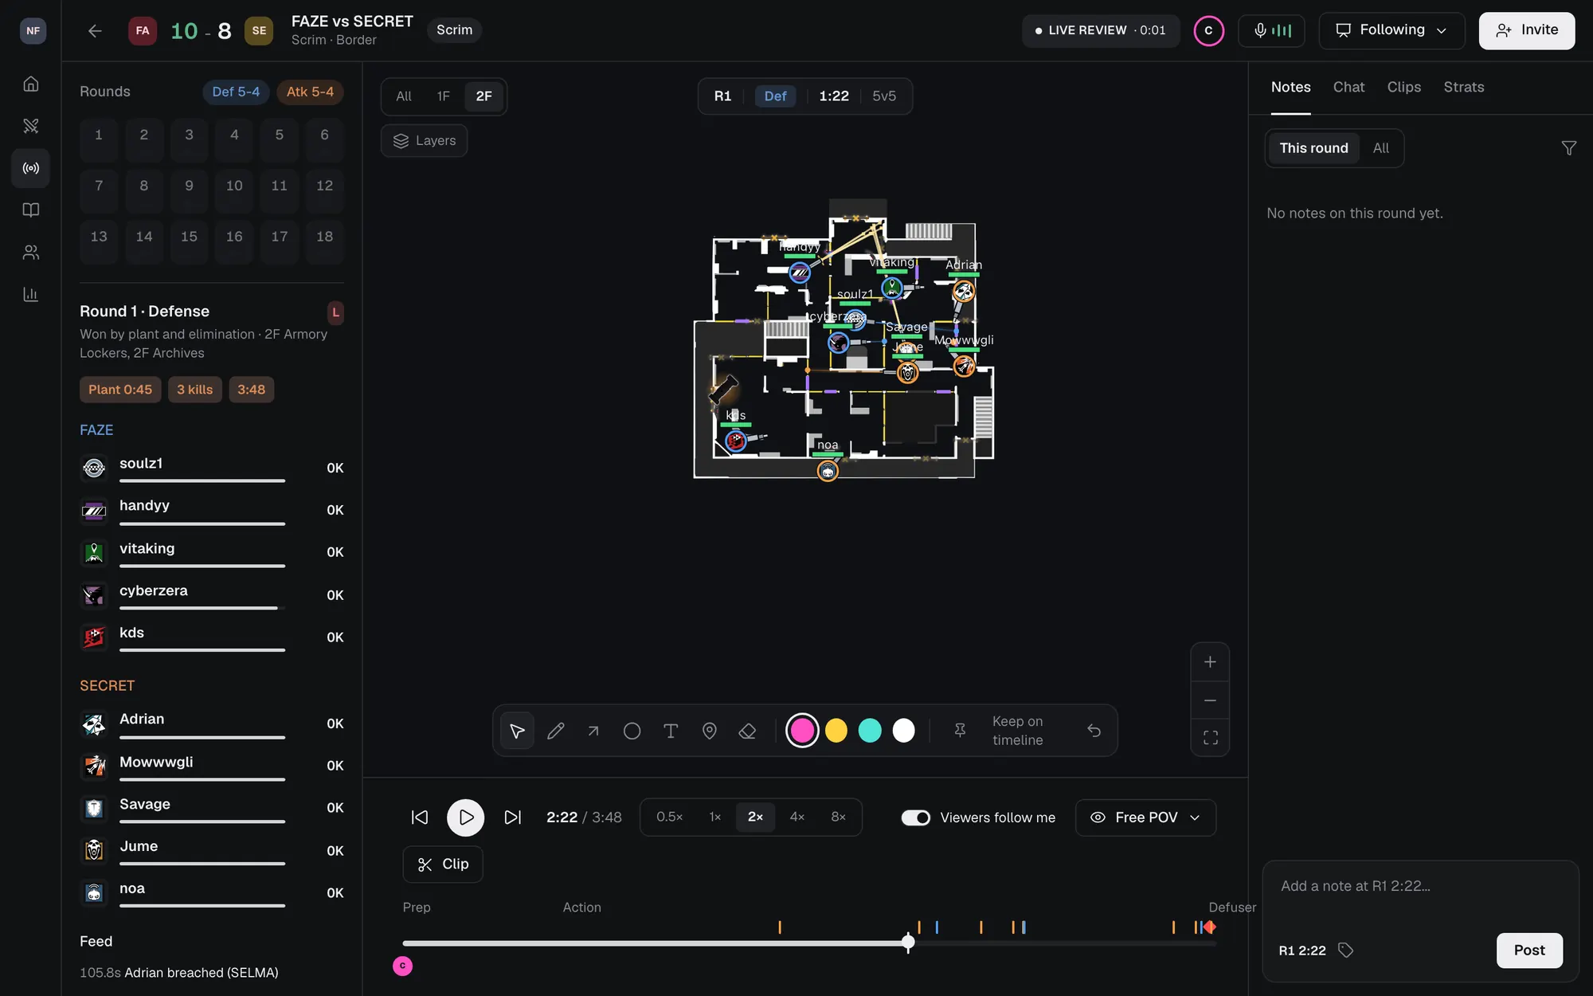The width and height of the screenshot is (1593, 996).
Task: Click the Invite button
Action: [x=1526, y=30]
